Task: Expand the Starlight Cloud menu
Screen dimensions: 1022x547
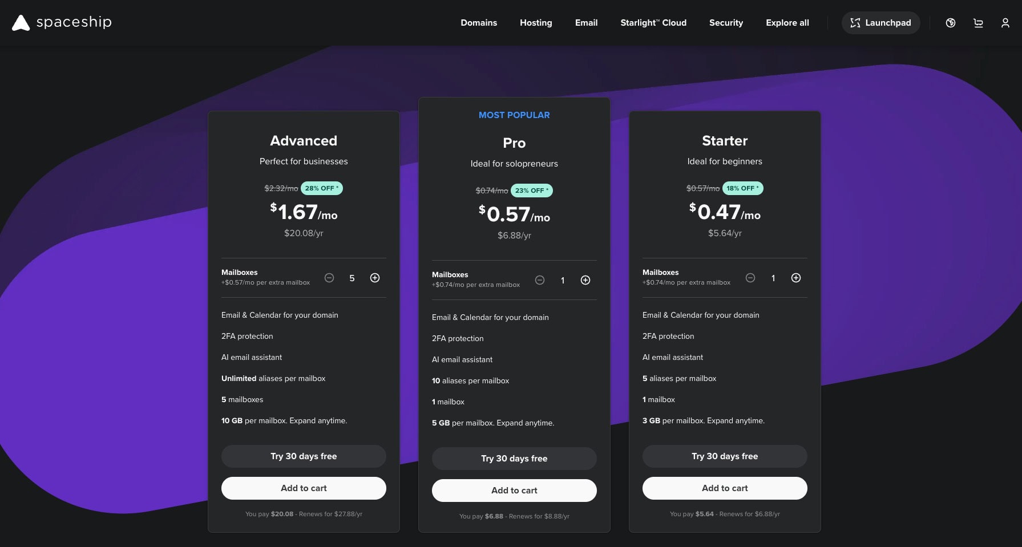Action: click(653, 23)
